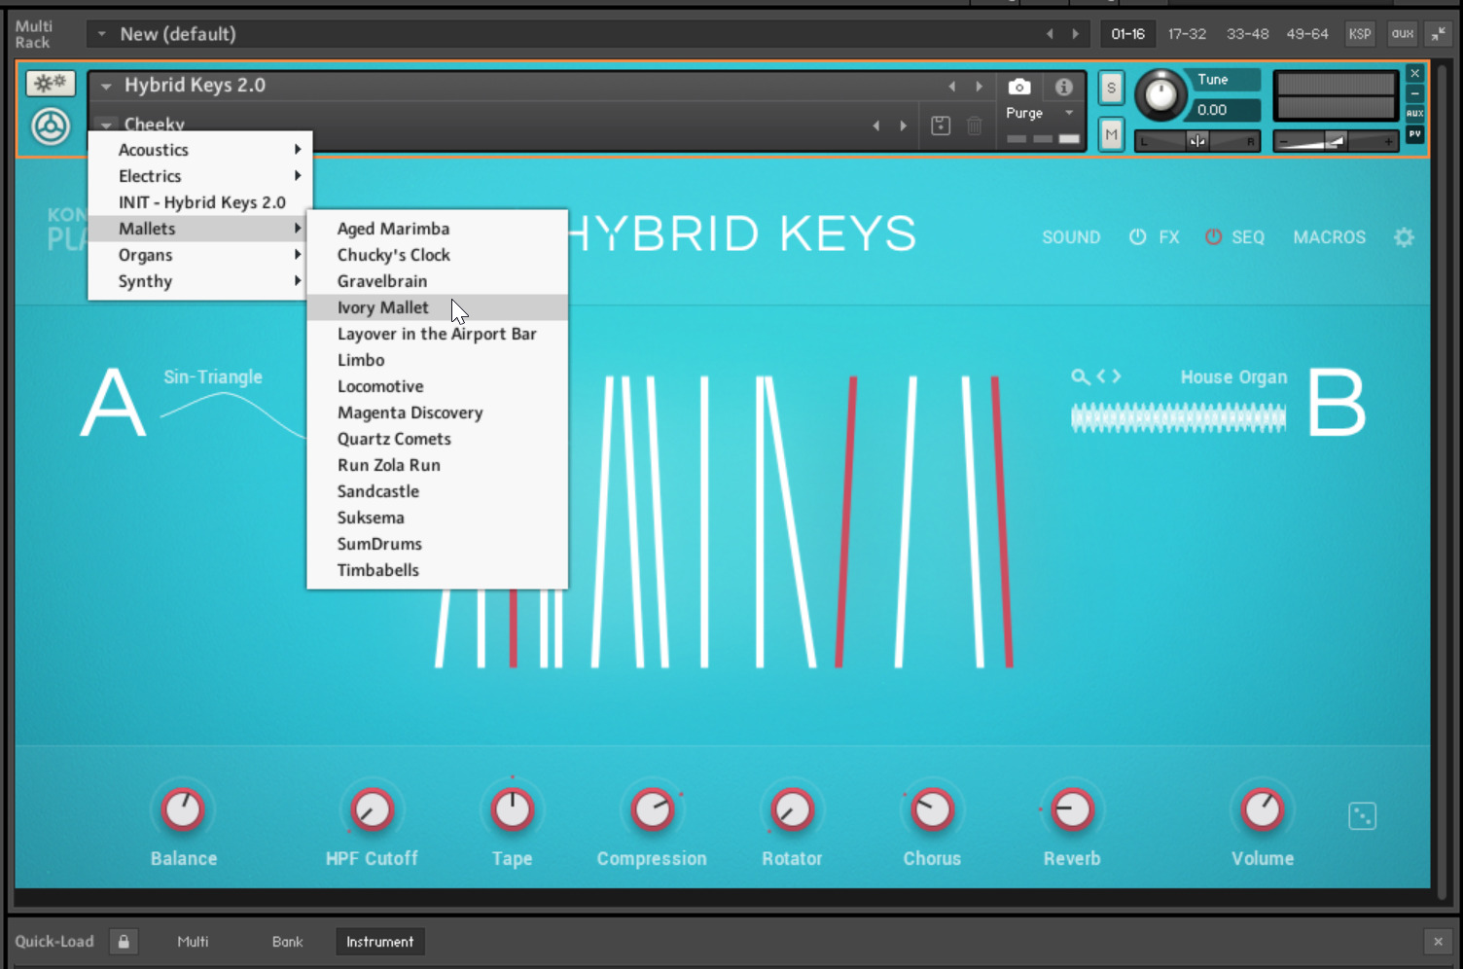The width and height of the screenshot is (1463, 969).
Task: Open the instrument info icon
Action: [1063, 87]
